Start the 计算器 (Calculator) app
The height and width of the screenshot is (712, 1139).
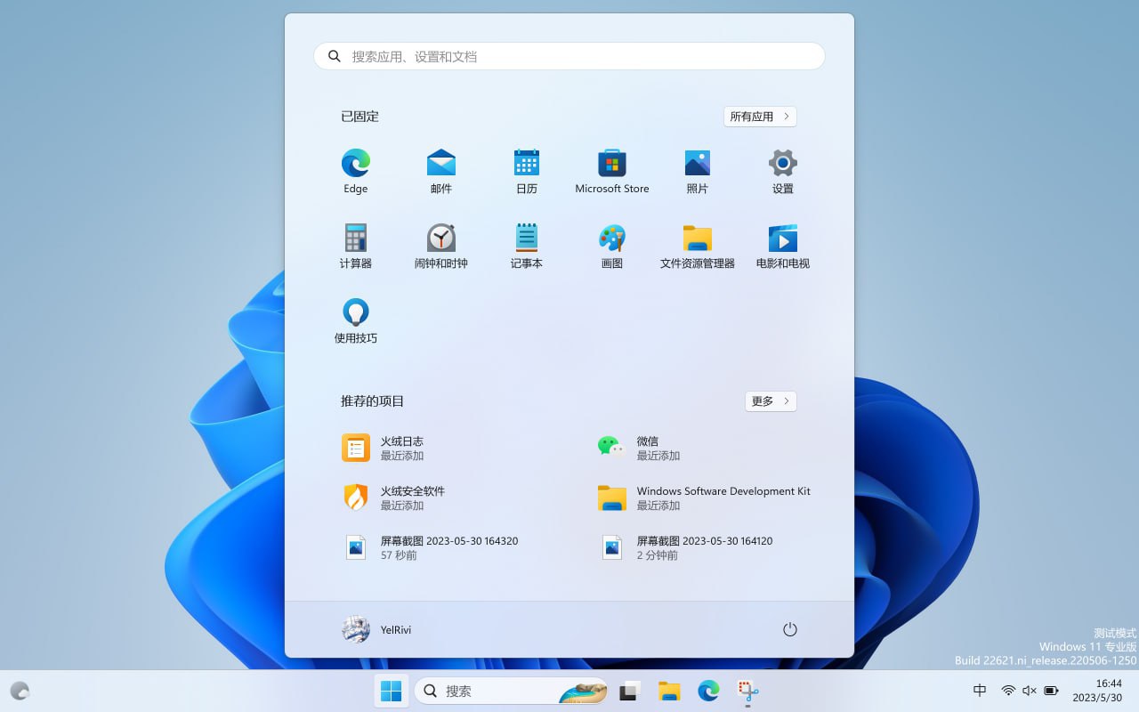click(x=355, y=245)
